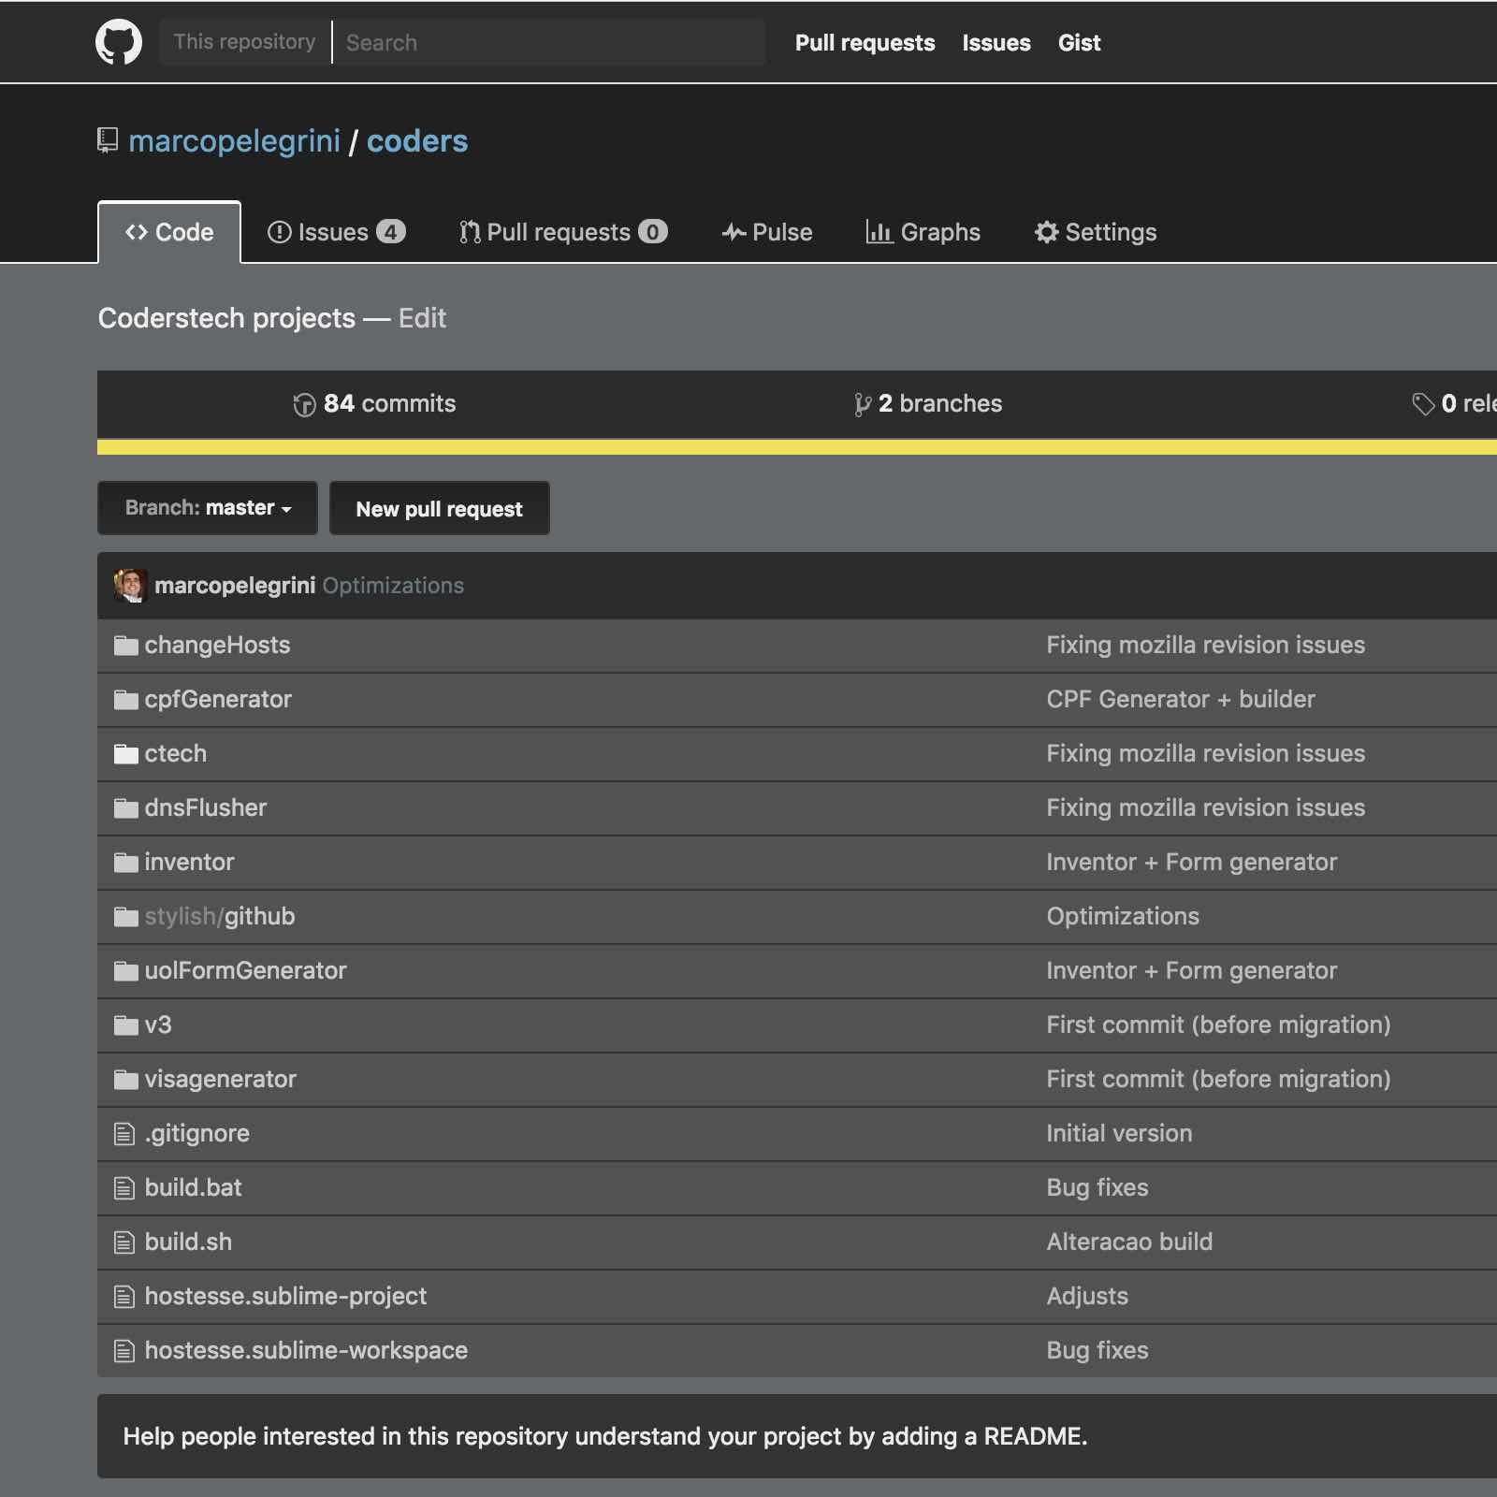Viewport: 1497px width, 1497px height.
Task: Switch to the Code tab
Action: tap(169, 232)
